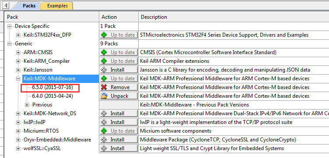Viewport: 329px width, 158px height.
Task: Click green Up to date icon for Micrium::RTOS
Action: point(104,131)
